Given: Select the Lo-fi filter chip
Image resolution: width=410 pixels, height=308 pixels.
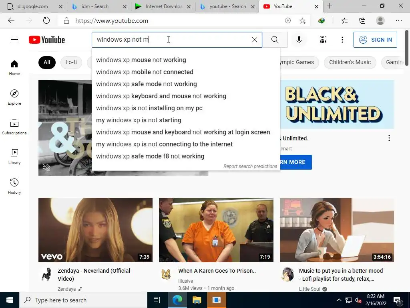Looking at the screenshot, I should click(71, 62).
